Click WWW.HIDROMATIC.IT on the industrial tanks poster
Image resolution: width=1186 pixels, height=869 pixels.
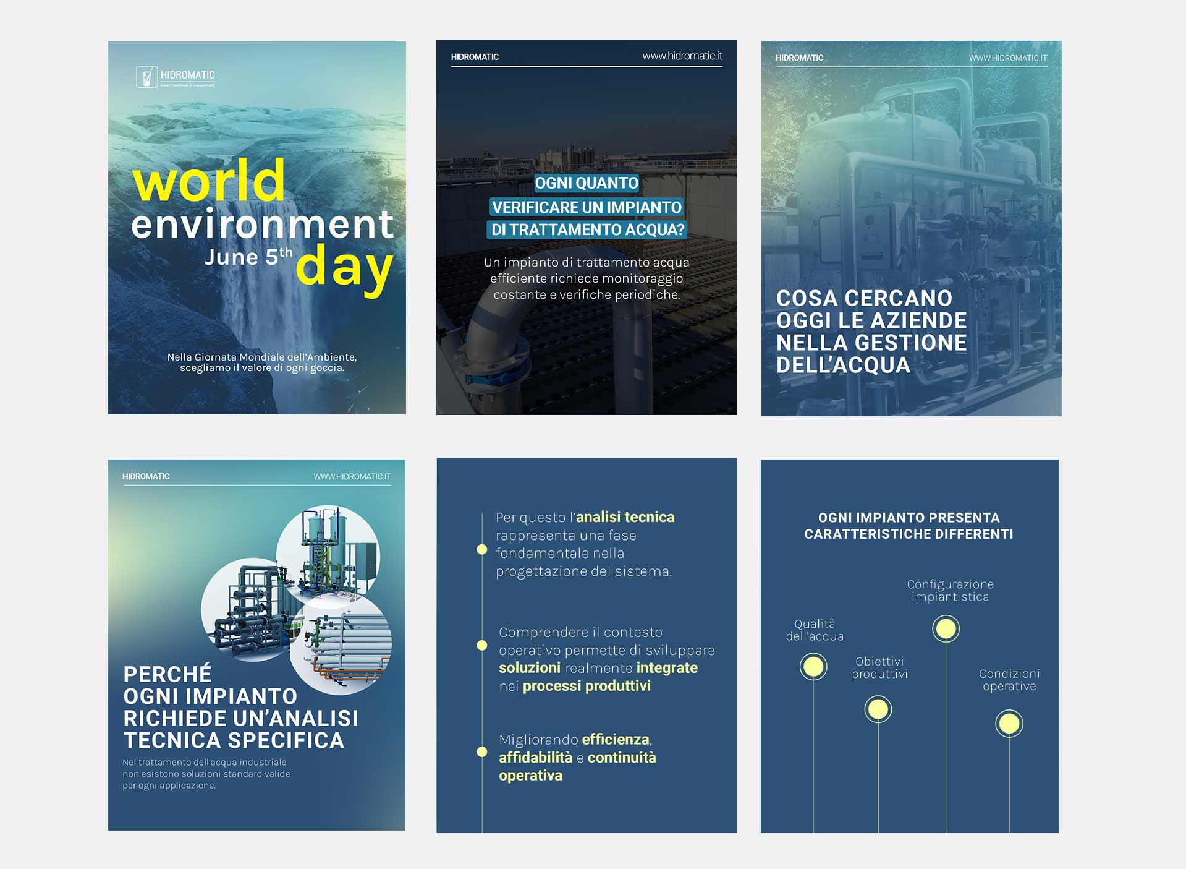click(x=1008, y=58)
